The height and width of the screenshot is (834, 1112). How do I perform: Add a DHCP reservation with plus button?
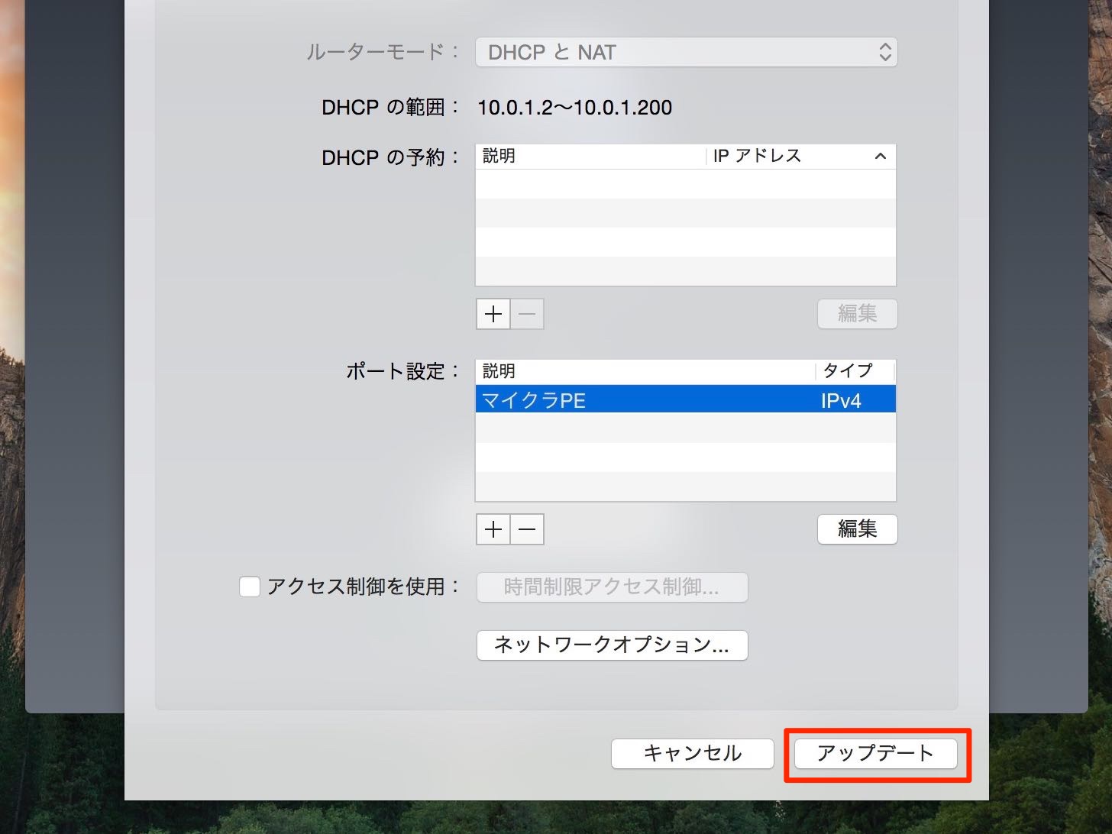click(493, 314)
